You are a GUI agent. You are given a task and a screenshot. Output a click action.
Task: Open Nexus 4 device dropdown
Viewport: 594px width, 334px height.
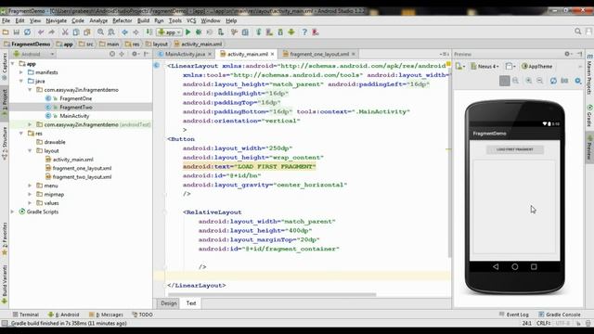(x=484, y=66)
